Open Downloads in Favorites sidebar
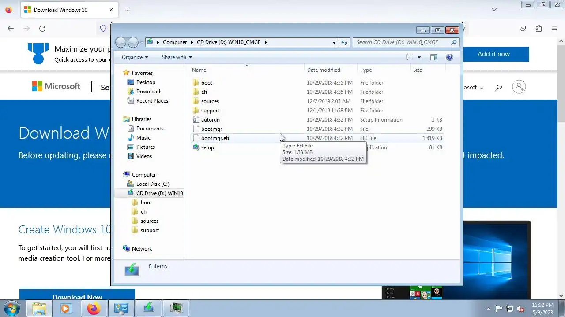Image resolution: width=565 pixels, height=317 pixels. click(x=149, y=92)
